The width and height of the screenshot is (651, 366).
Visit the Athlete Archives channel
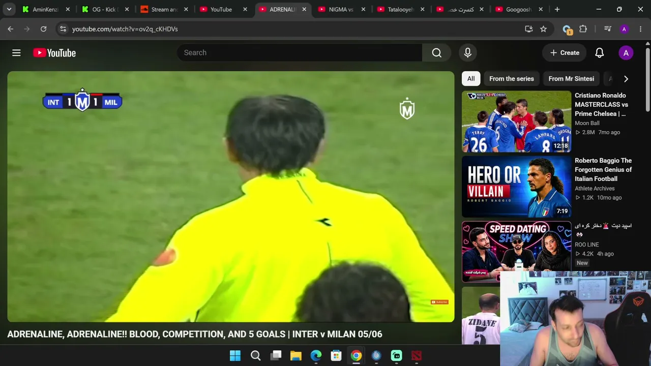(595, 189)
